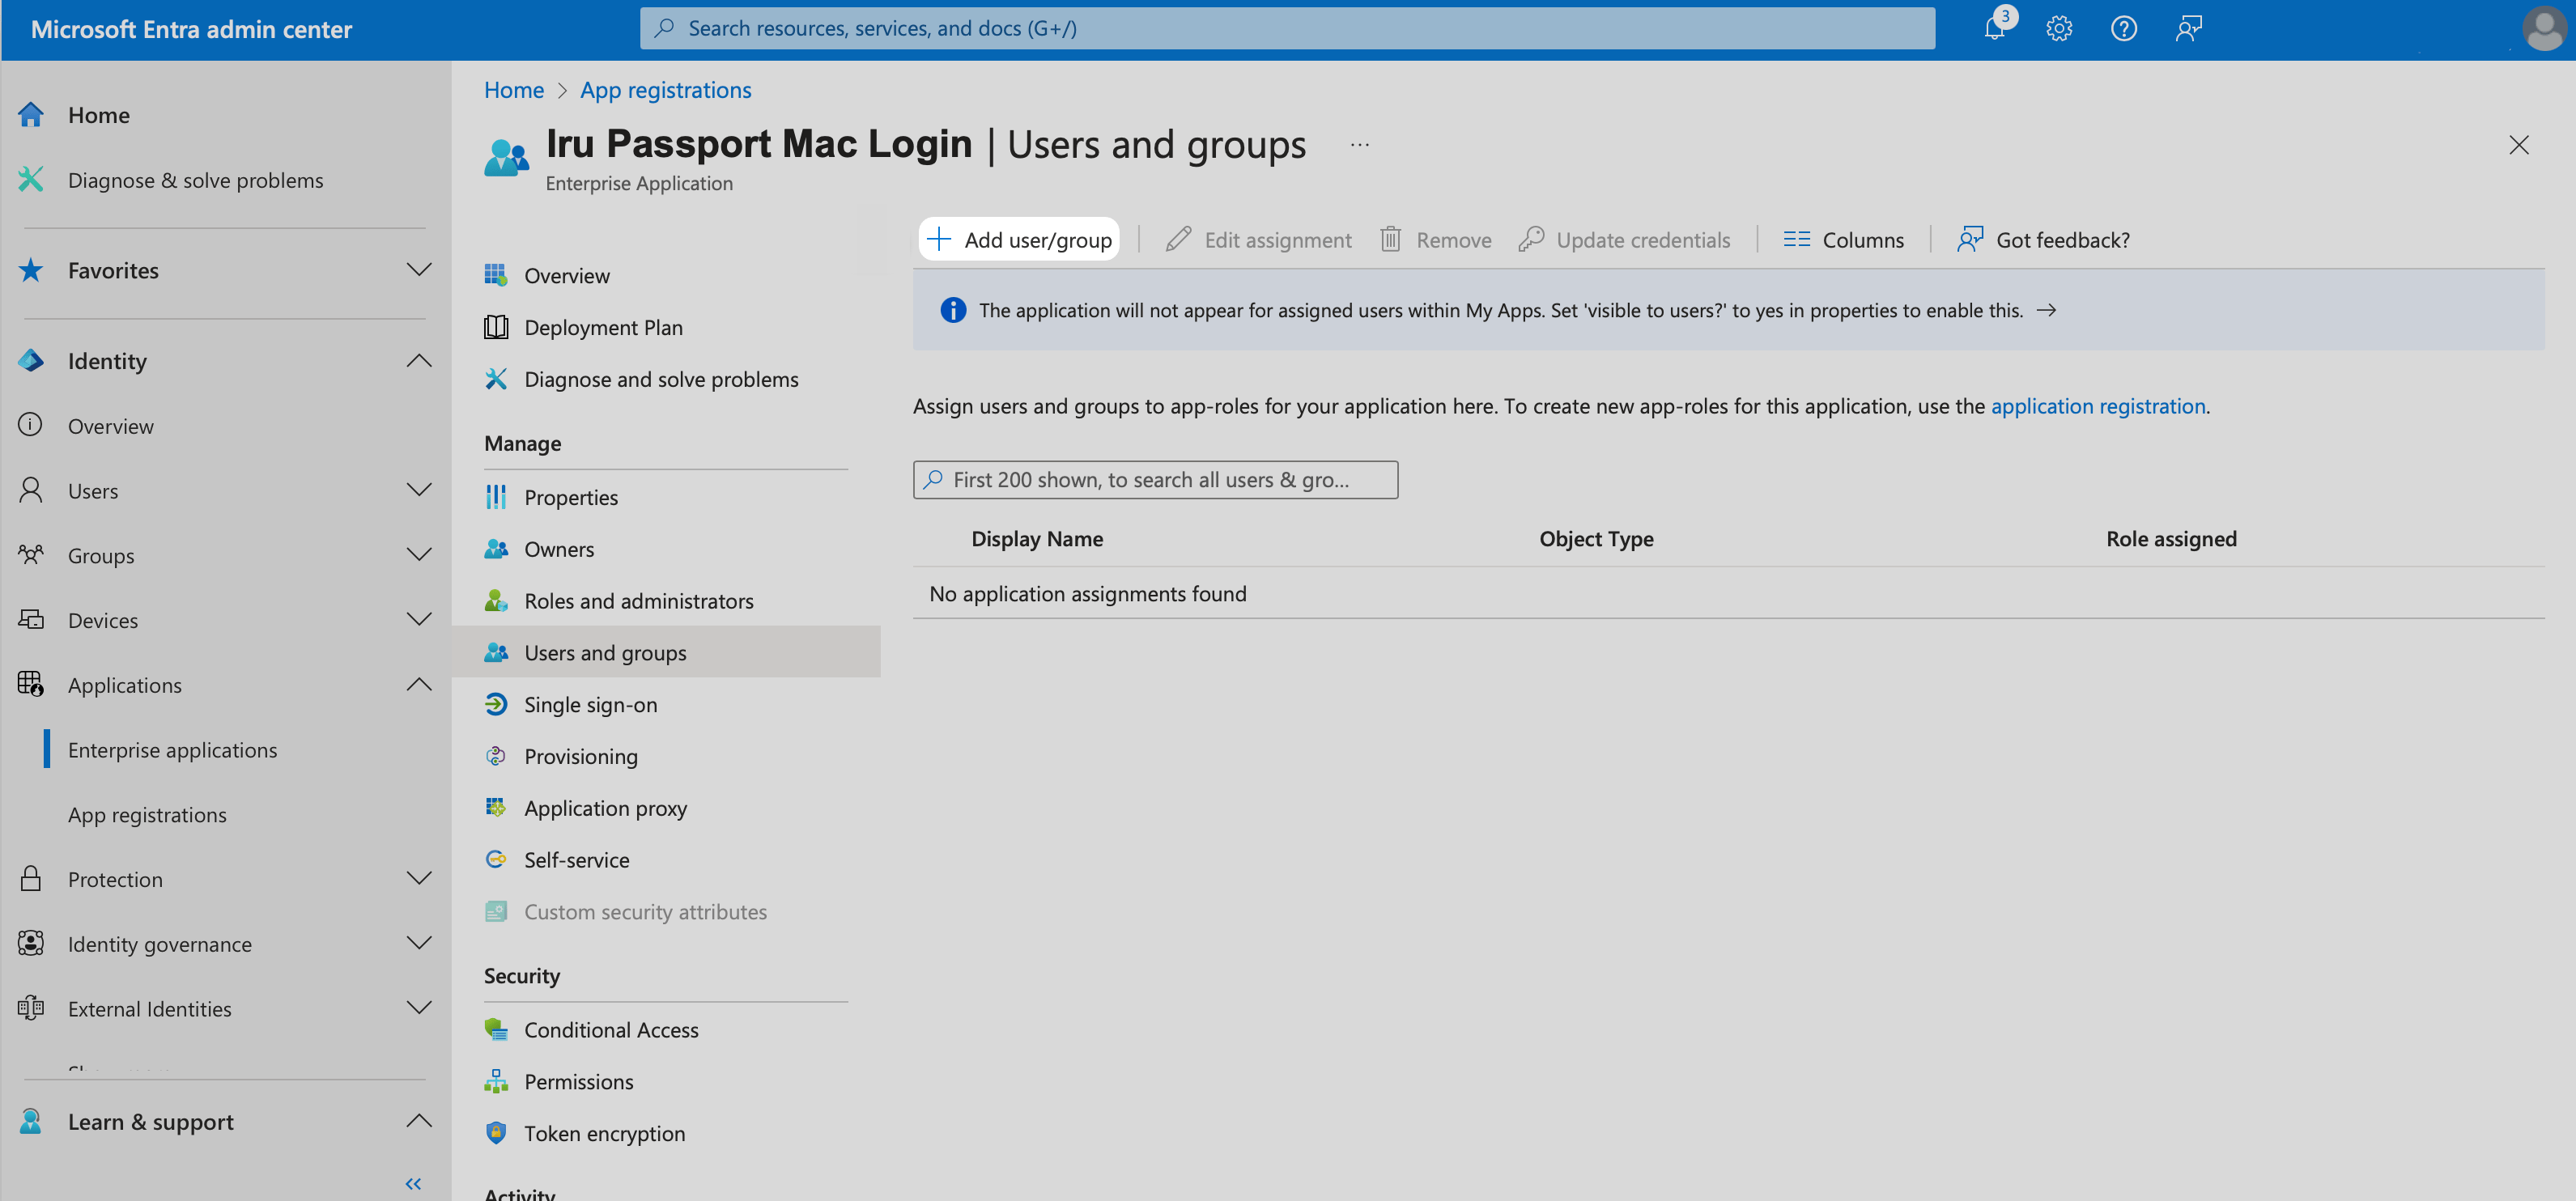Open the Overview item under Identity
The image size is (2576, 1201).
110,426
